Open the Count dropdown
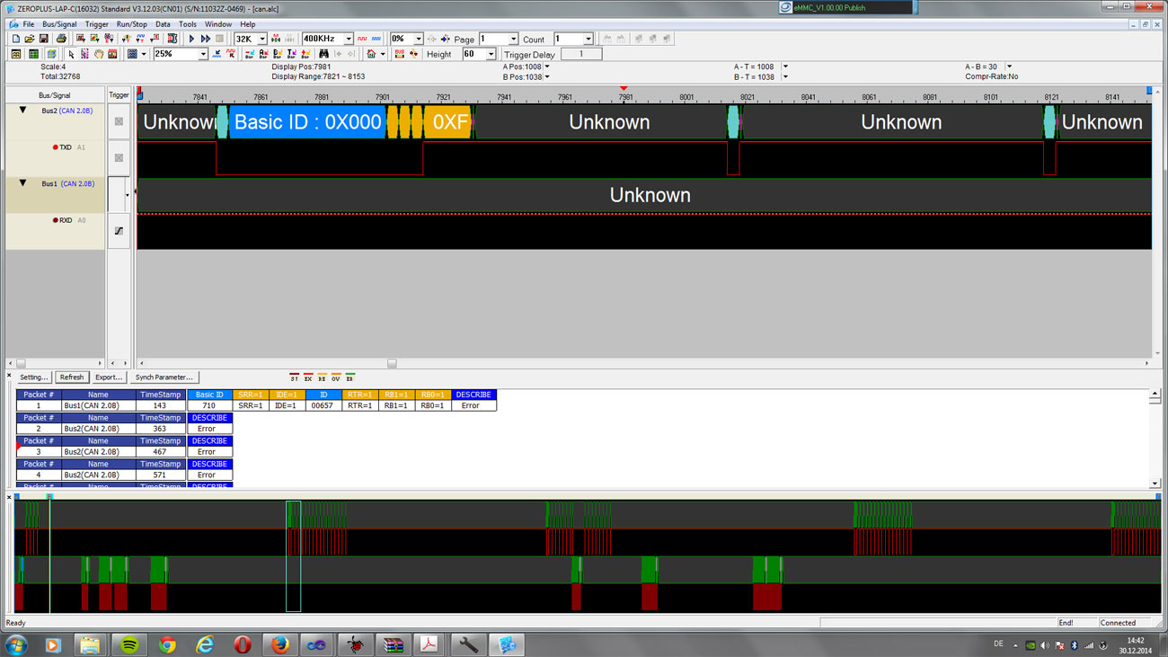The image size is (1168, 657). (588, 39)
